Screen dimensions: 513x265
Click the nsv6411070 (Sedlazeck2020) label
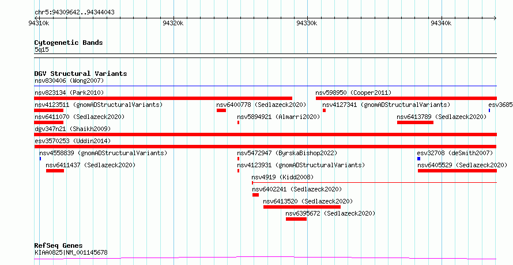coord(80,117)
